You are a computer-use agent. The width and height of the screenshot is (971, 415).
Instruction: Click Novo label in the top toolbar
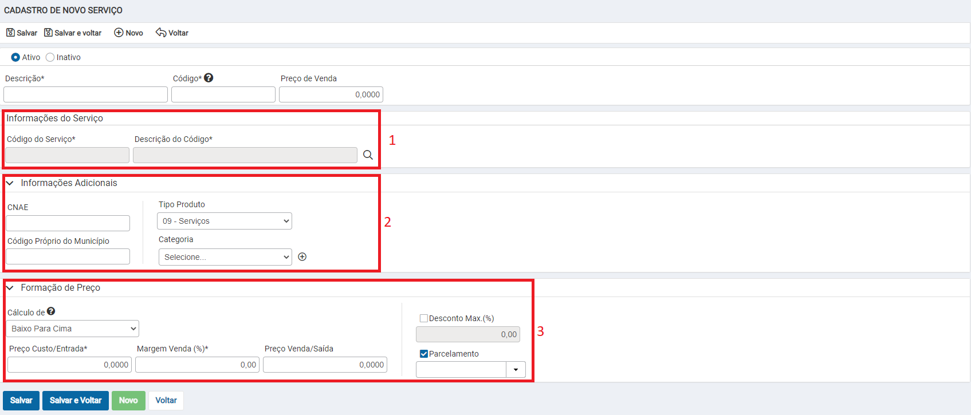point(134,33)
